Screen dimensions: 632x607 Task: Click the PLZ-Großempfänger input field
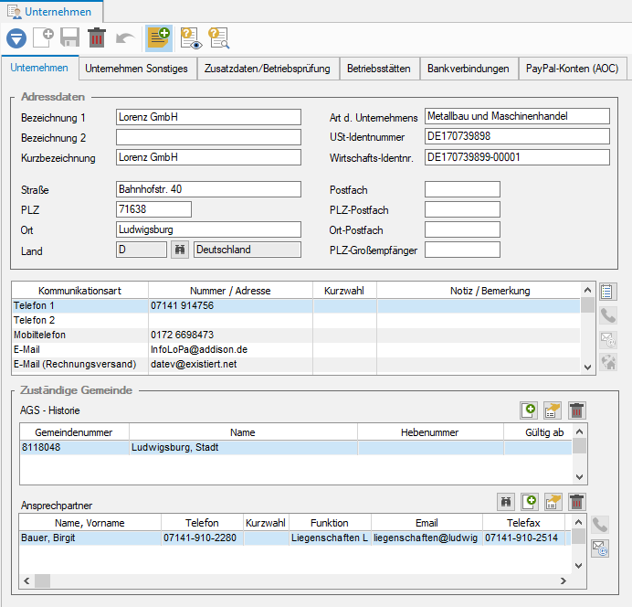462,250
